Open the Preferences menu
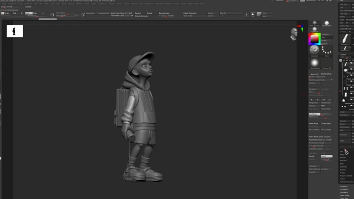The width and height of the screenshot is (354, 199). (x=102, y=3)
